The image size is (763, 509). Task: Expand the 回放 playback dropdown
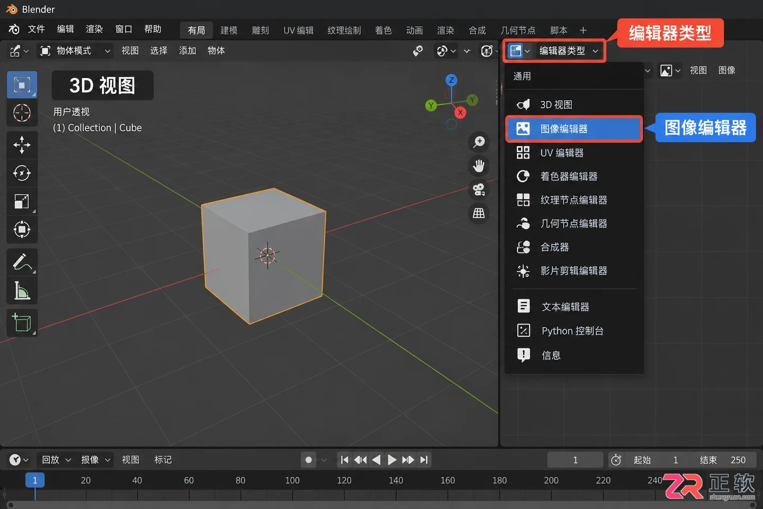click(x=56, y=460)
